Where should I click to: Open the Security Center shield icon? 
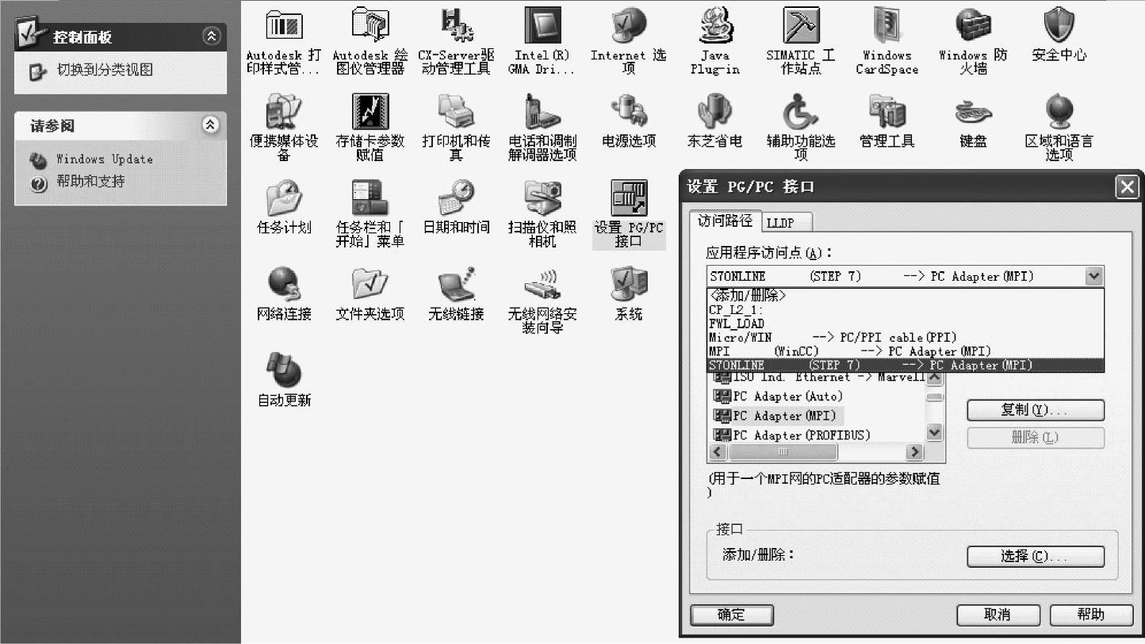(1059, 27)
